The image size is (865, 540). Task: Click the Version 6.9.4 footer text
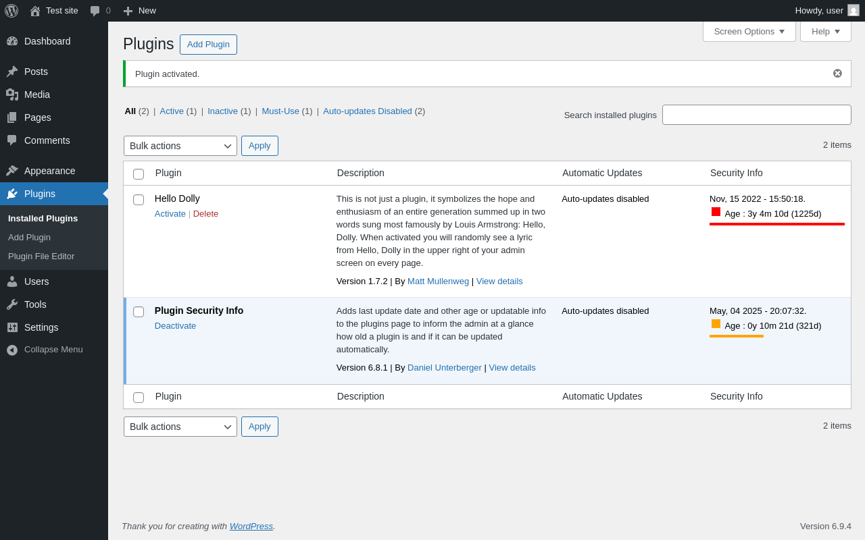click(x=826, y=526)
